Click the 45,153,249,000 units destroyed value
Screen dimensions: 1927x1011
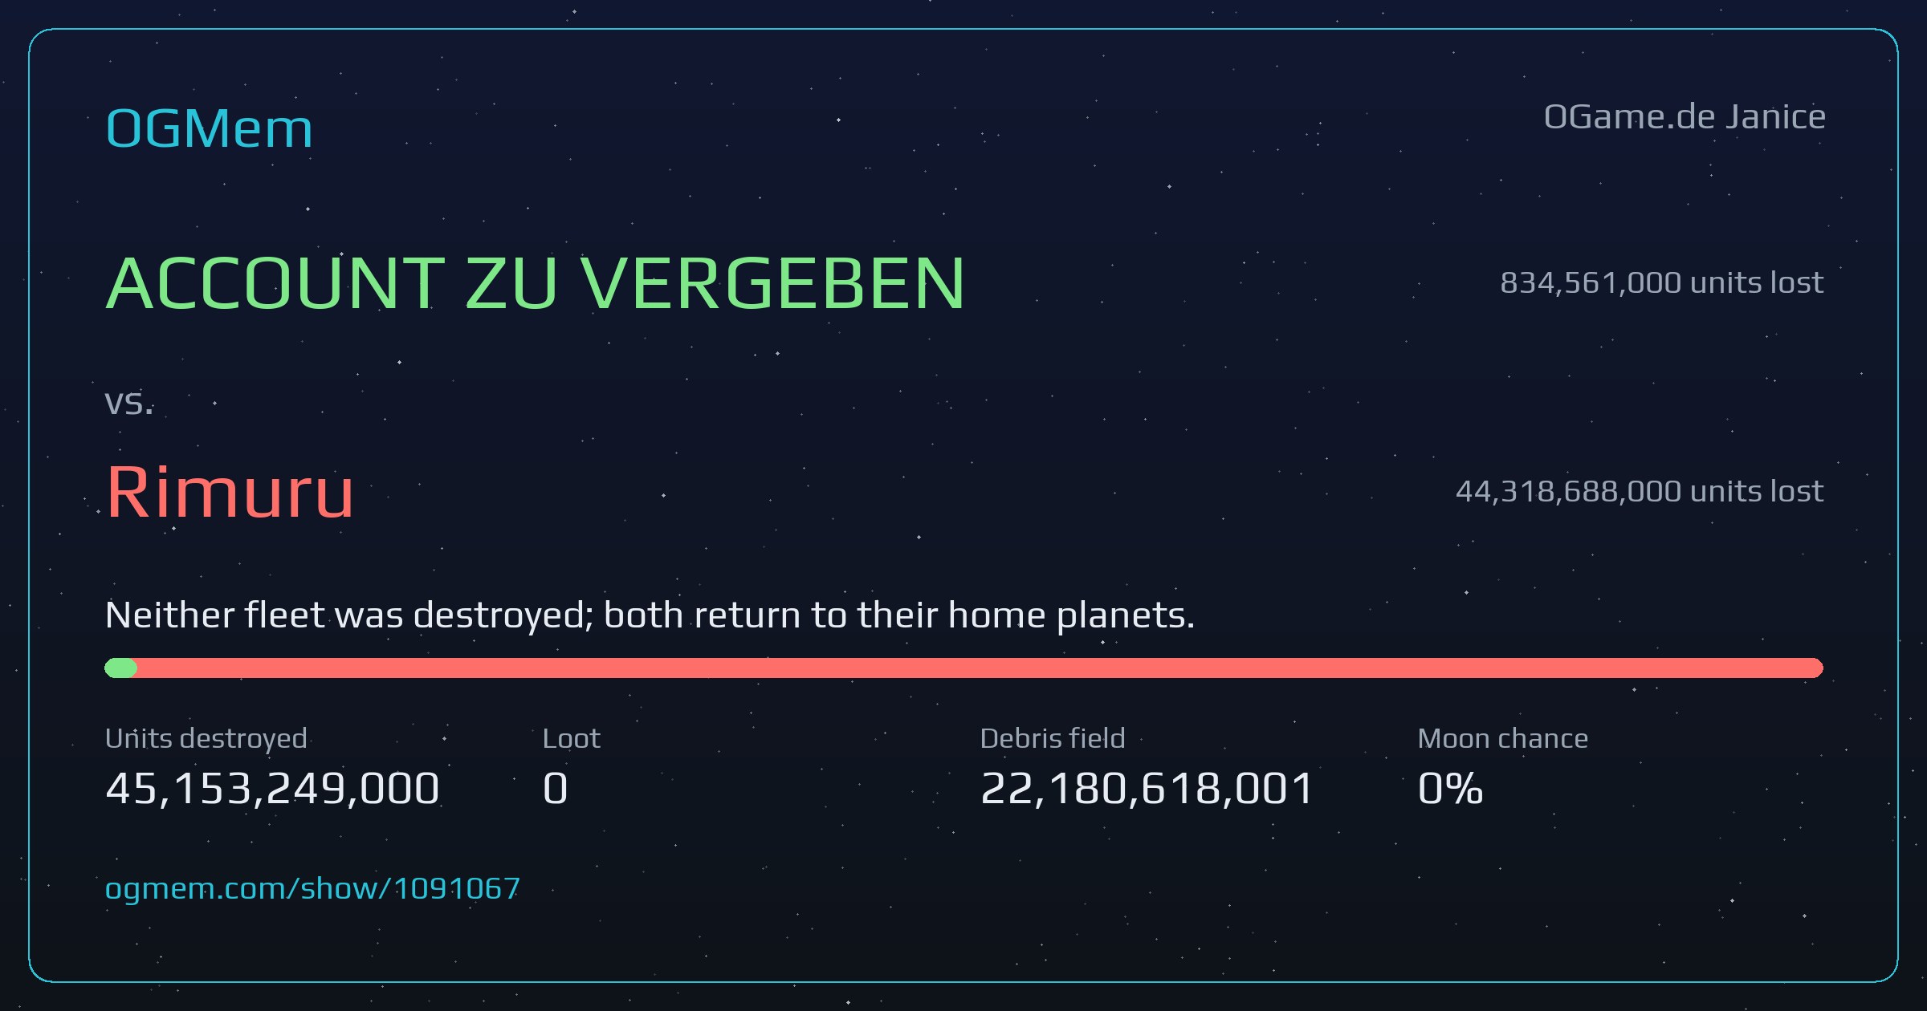click(x=272, y=788)
